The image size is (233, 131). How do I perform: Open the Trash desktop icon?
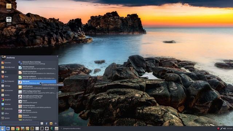(x=9, y=20)
